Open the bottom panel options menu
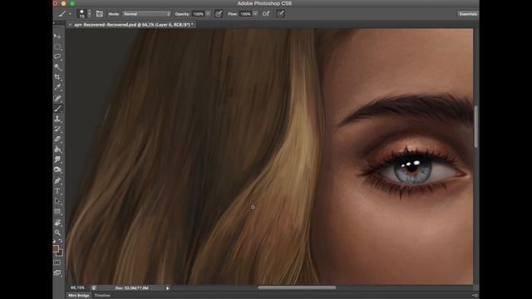532x299 pixels. tap(475, 296)
